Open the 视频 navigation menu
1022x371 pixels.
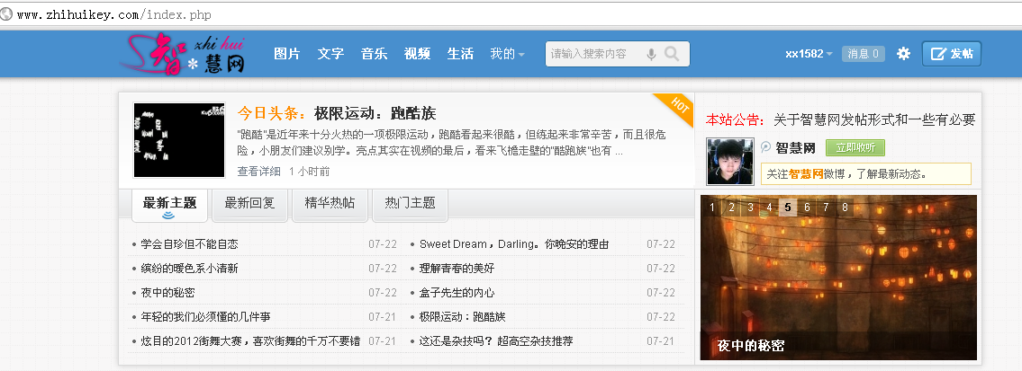pyautogui.click(x=417, y=54)
